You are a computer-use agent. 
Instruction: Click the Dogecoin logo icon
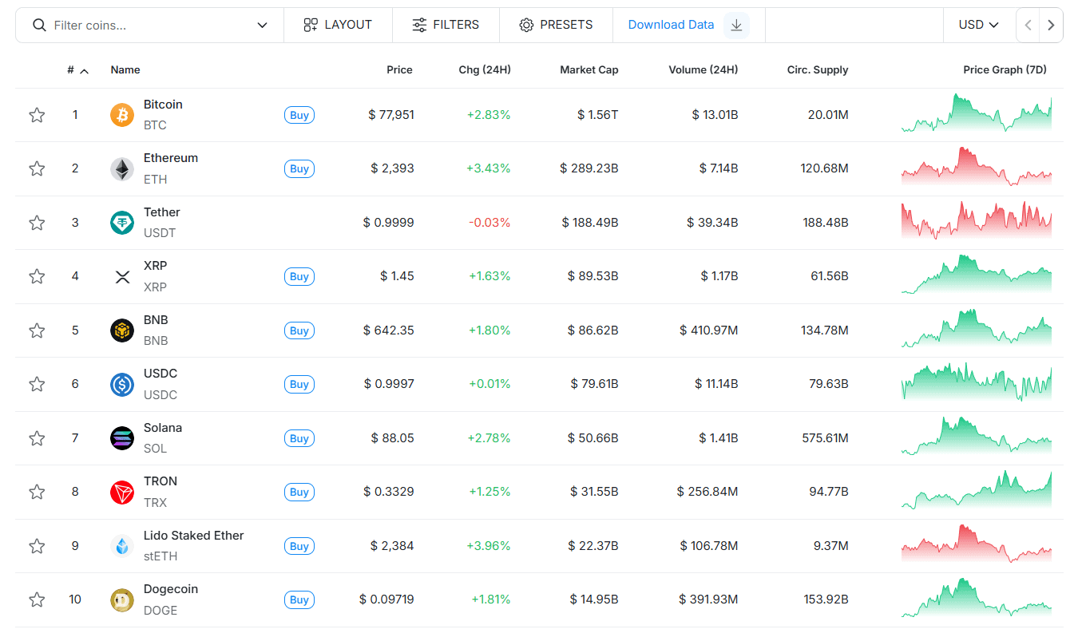pos(122,599)
